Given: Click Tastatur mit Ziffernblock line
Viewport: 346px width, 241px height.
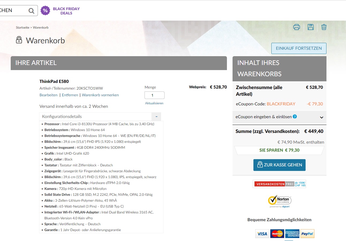Looking at the screenshot, I should click(79, 165).
